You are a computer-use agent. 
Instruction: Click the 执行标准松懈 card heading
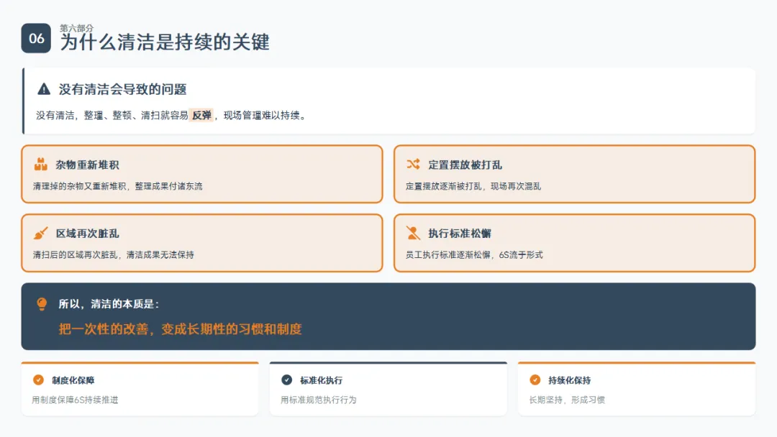(x=460, y=234)
